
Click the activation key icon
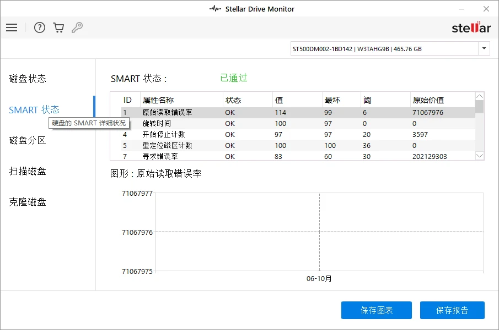pyautogui.click(x=77, y=27)
